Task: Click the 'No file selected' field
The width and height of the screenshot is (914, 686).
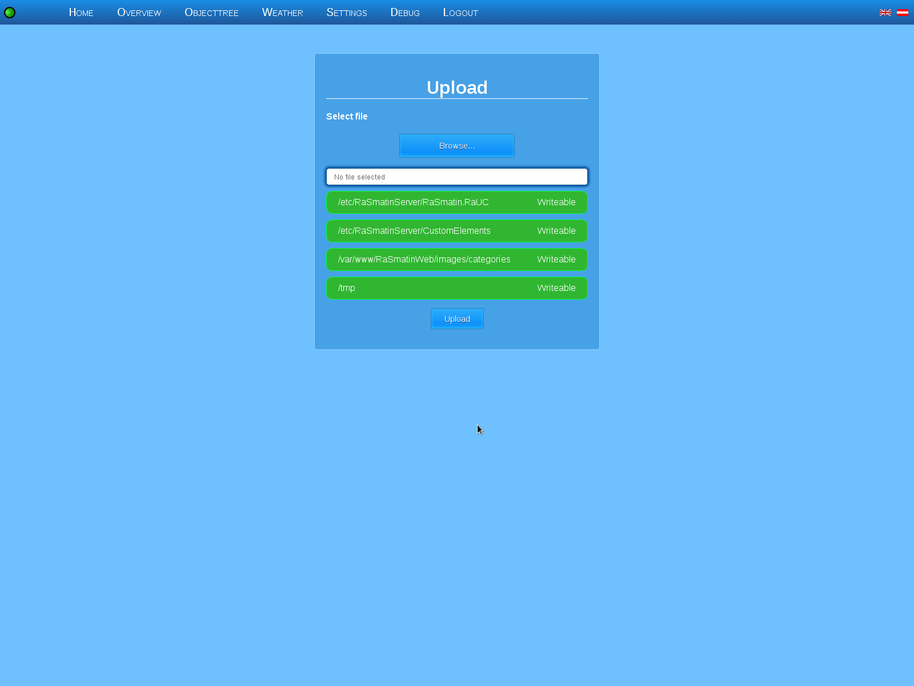Action: [456, 177]
